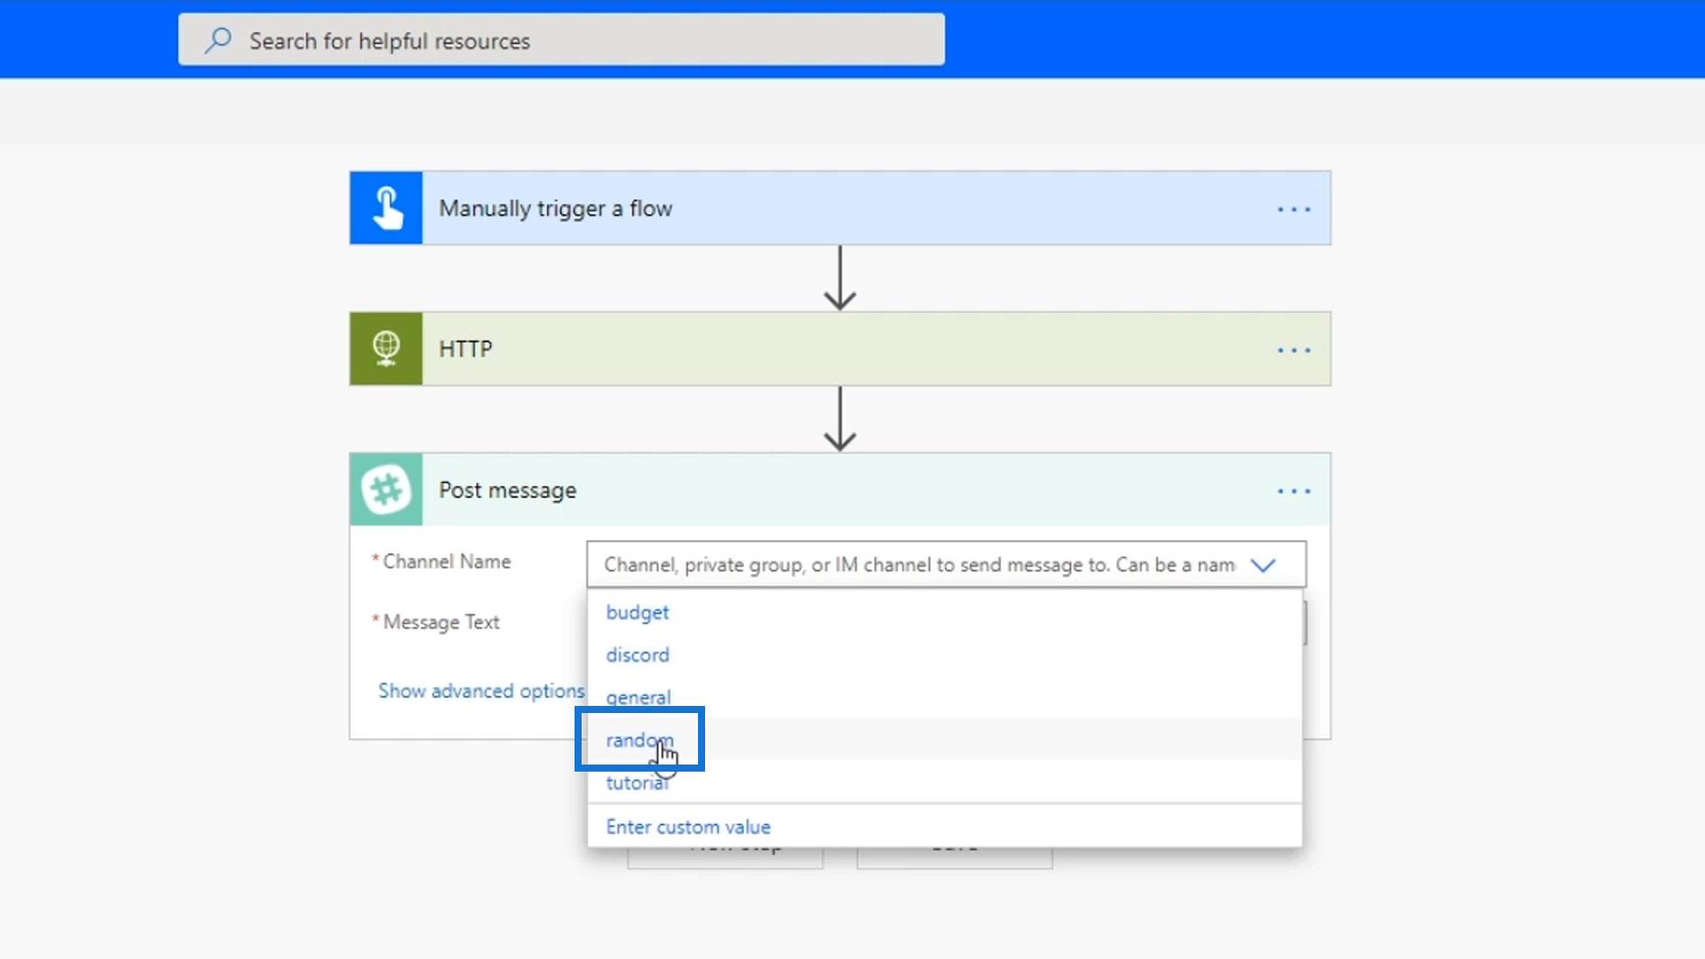Click the search magnifier icon
This screenshot has height=959, width=1705.
point(218,40)
